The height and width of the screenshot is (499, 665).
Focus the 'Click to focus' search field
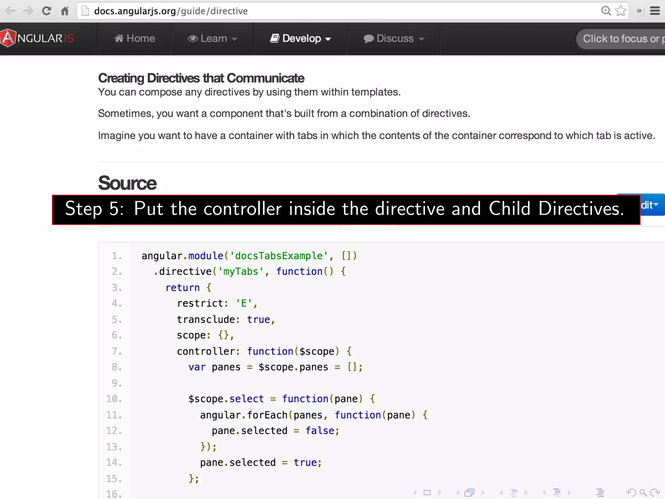tap(621, 39)
